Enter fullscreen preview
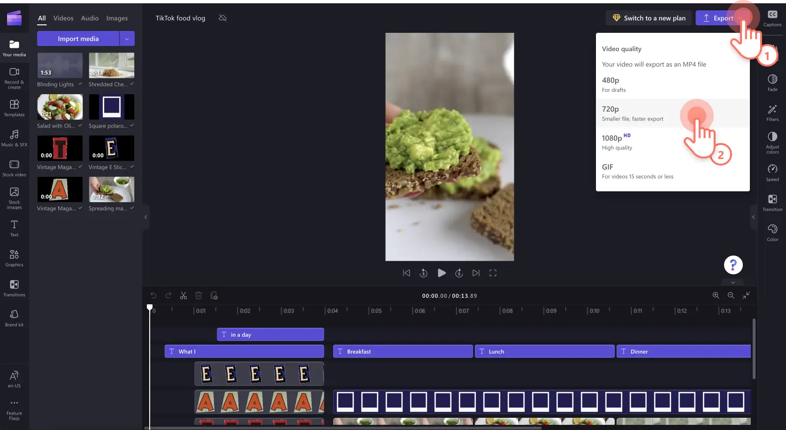The width and height of the screenshot is (786, 430). click(x=493, y=273)
